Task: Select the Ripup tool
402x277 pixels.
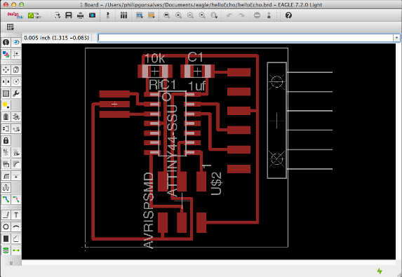Action: coord(16,199)
